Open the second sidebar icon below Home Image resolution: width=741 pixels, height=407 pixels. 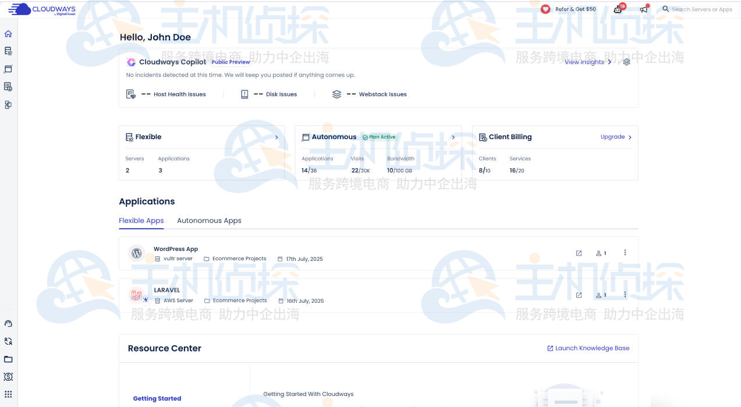coord(8,51)
